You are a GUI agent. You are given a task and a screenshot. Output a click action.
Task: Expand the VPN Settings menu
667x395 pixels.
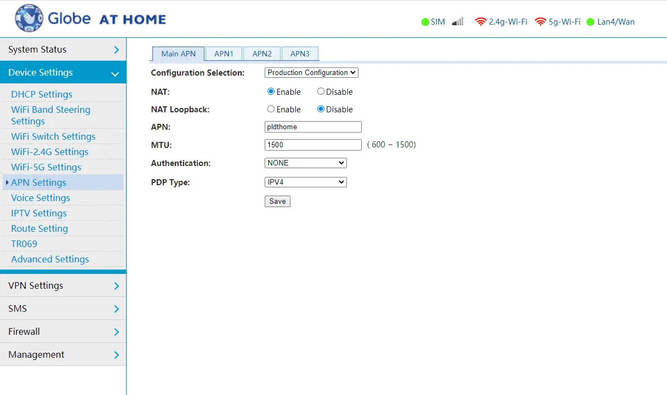tap(63, 285)
